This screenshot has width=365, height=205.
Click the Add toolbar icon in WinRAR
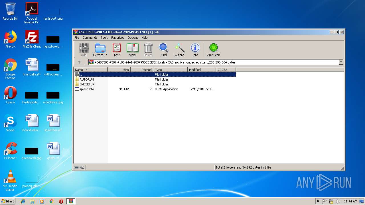tap(84, 50)
